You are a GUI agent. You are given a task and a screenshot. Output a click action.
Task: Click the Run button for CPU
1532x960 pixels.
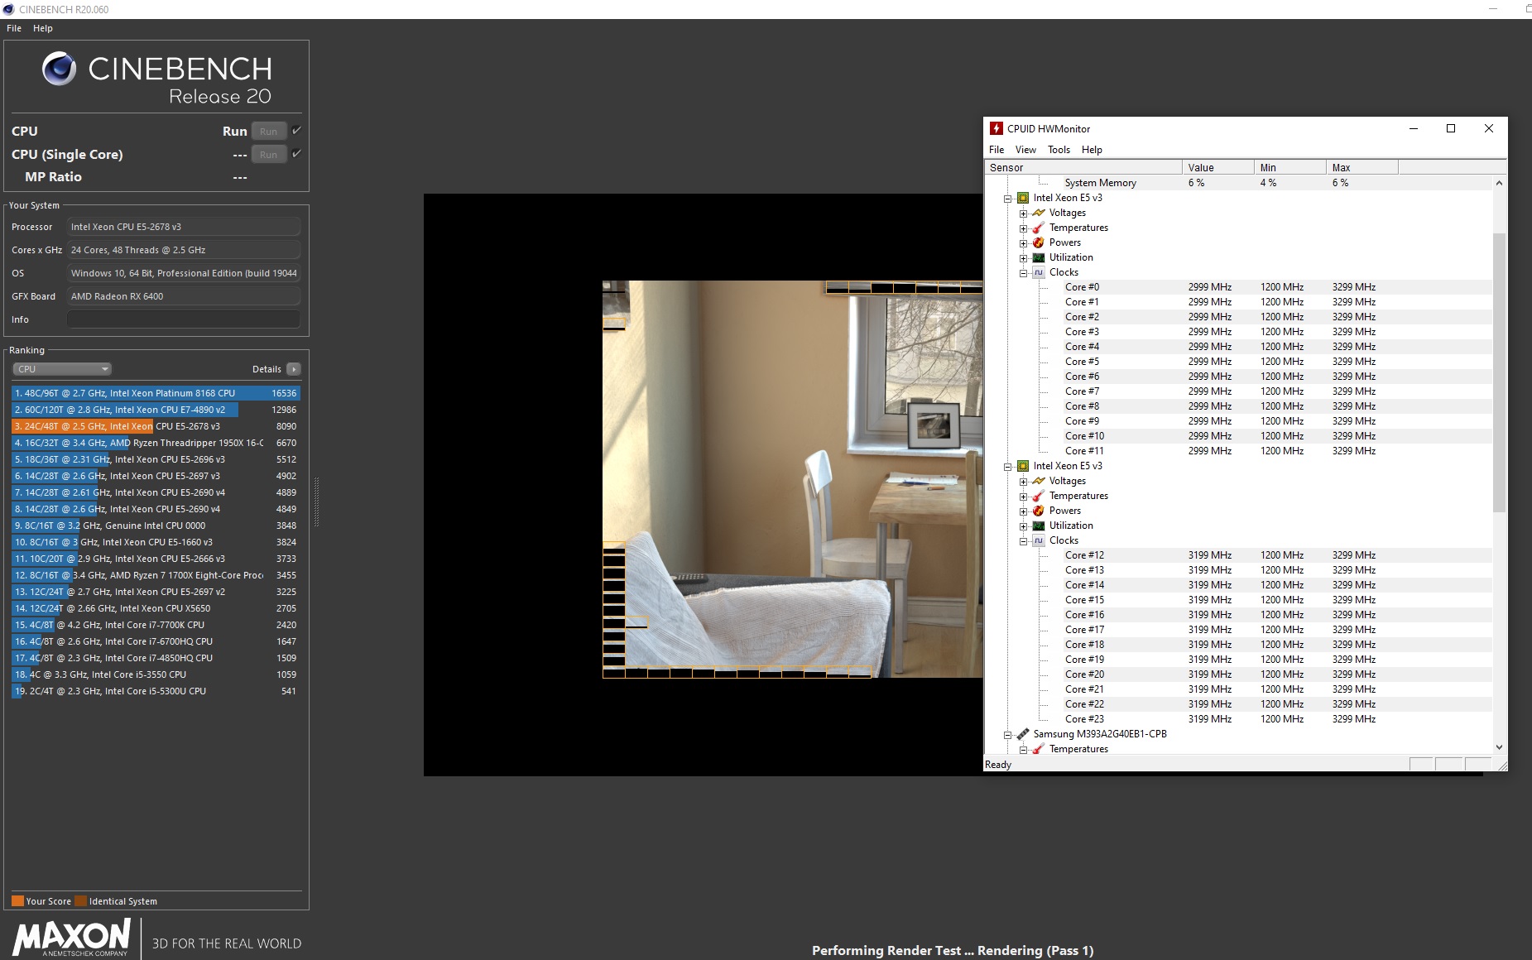tap(269, 132)
